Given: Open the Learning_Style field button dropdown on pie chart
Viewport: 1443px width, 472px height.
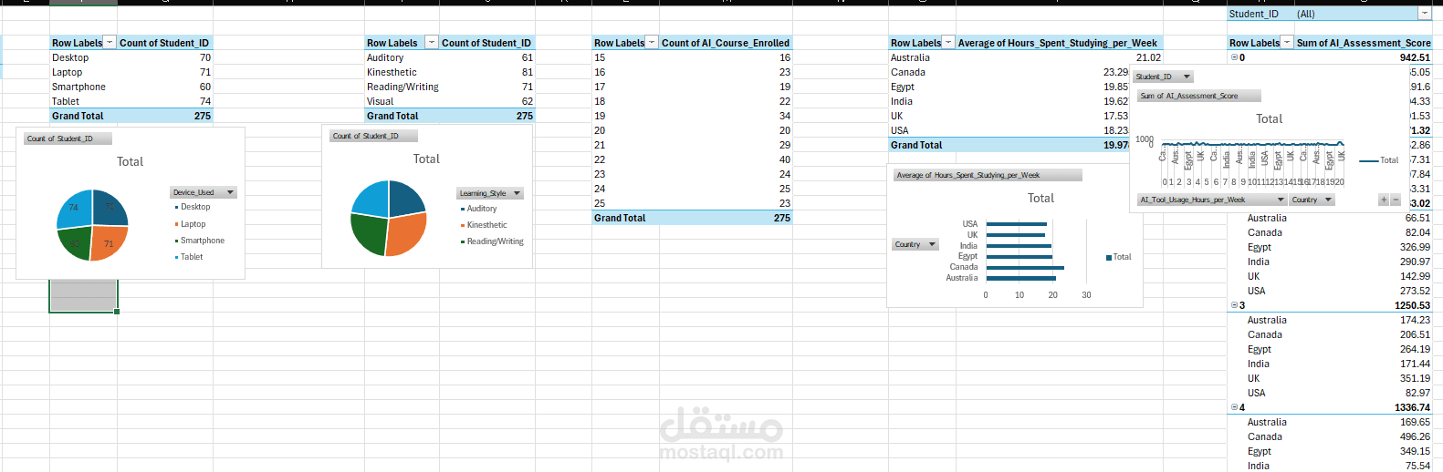Looking at the screenshot, I should point(490,193).
